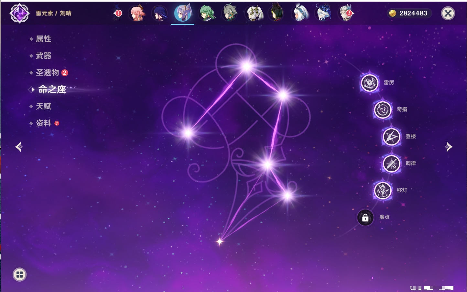Viewport: 467px width, 292px height.
Task: Switch to the previous character arrow
Action: click(19, 147)
